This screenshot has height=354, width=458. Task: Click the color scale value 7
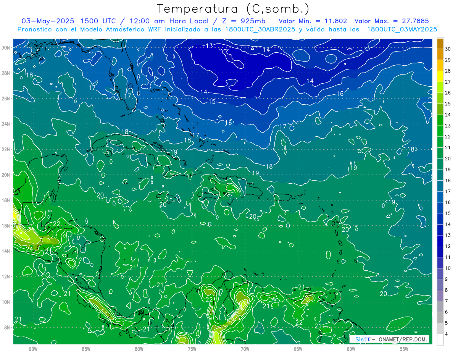[447, 301]
